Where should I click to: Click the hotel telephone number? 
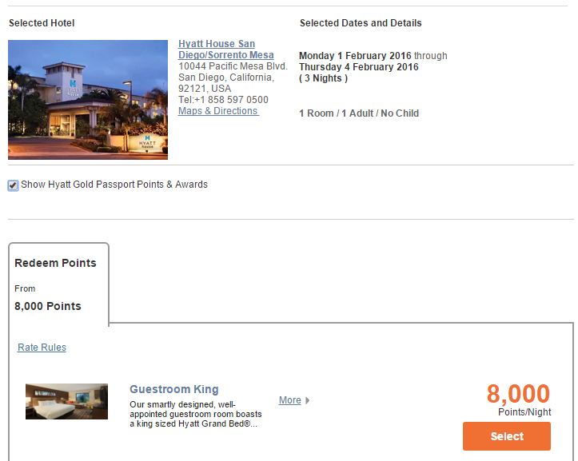click(223, 100)
